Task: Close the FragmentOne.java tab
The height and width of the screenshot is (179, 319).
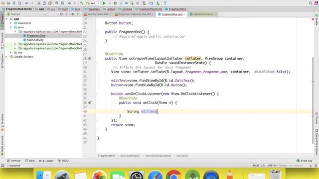Action: click(185, 14)
